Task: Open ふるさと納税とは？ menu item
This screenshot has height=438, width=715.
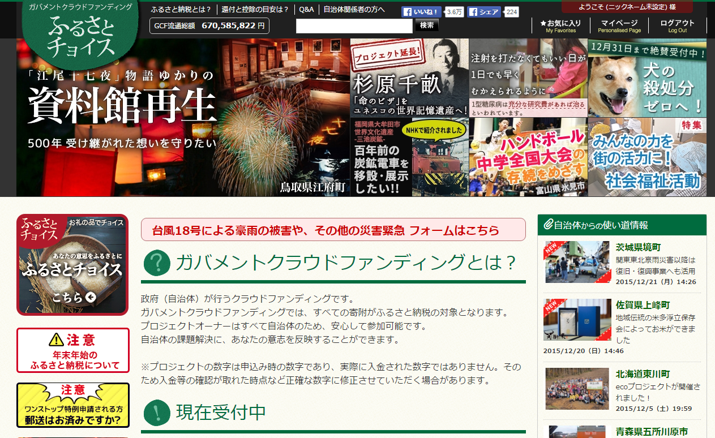Action: click(x=181, y=10)
